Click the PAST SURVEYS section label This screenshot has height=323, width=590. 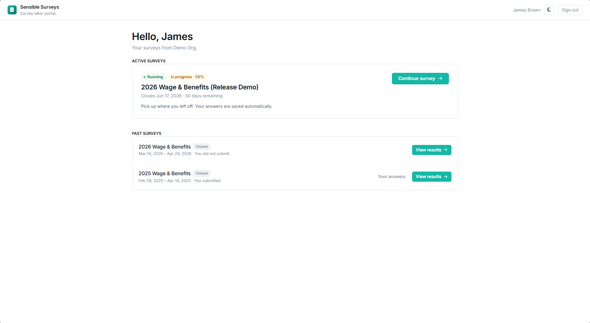147,133
